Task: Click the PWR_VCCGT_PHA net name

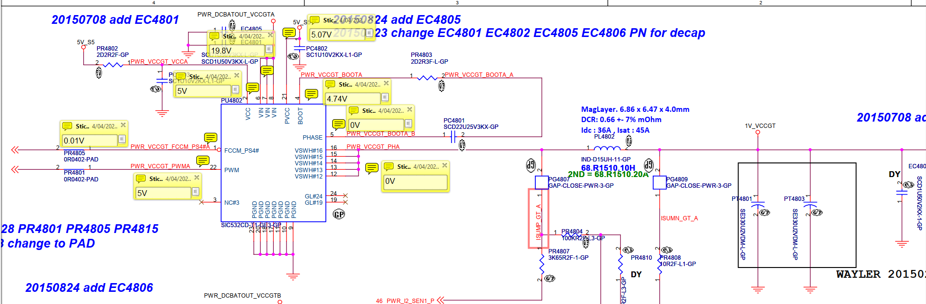Action: (373, 147)
